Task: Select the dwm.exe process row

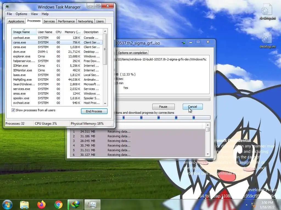Action: pos(57,52)
